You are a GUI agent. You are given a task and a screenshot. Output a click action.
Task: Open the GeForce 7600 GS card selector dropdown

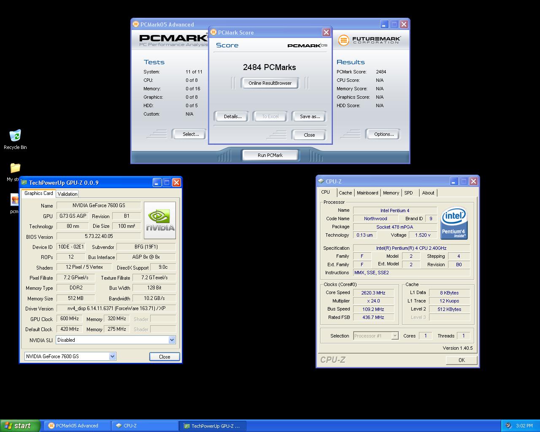112,356
